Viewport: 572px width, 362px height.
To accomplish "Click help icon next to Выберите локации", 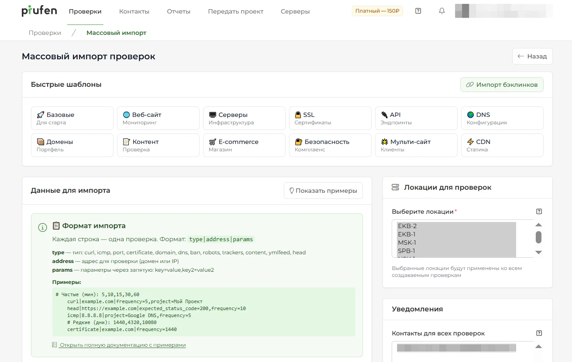I will tap(539, 212).
